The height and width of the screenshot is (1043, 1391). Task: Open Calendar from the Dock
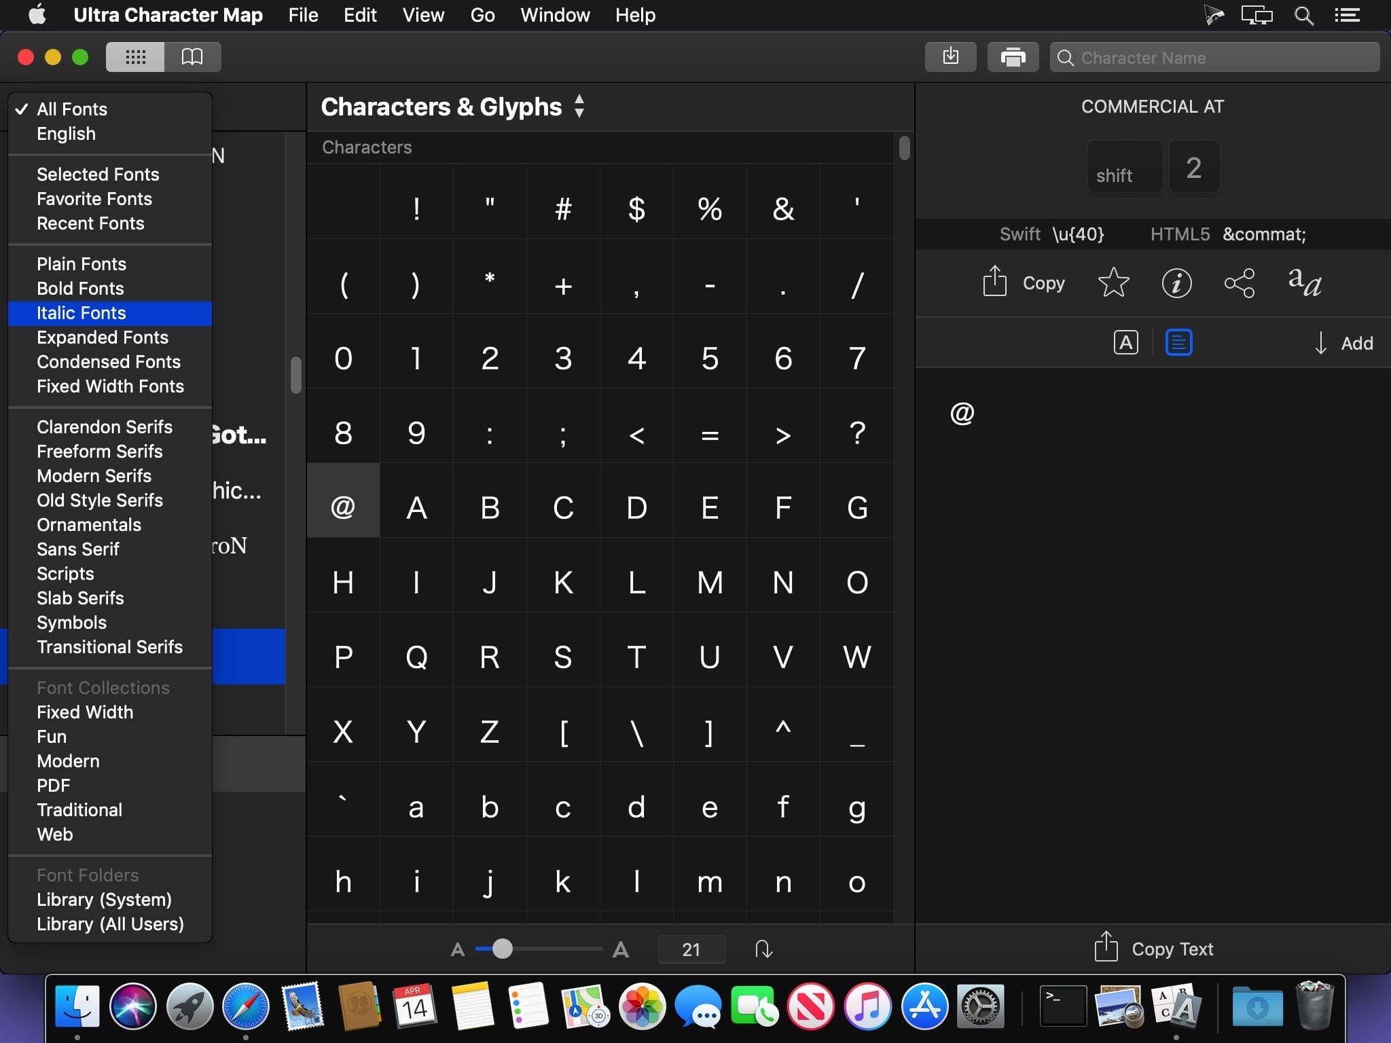[x=415, y=1006]
